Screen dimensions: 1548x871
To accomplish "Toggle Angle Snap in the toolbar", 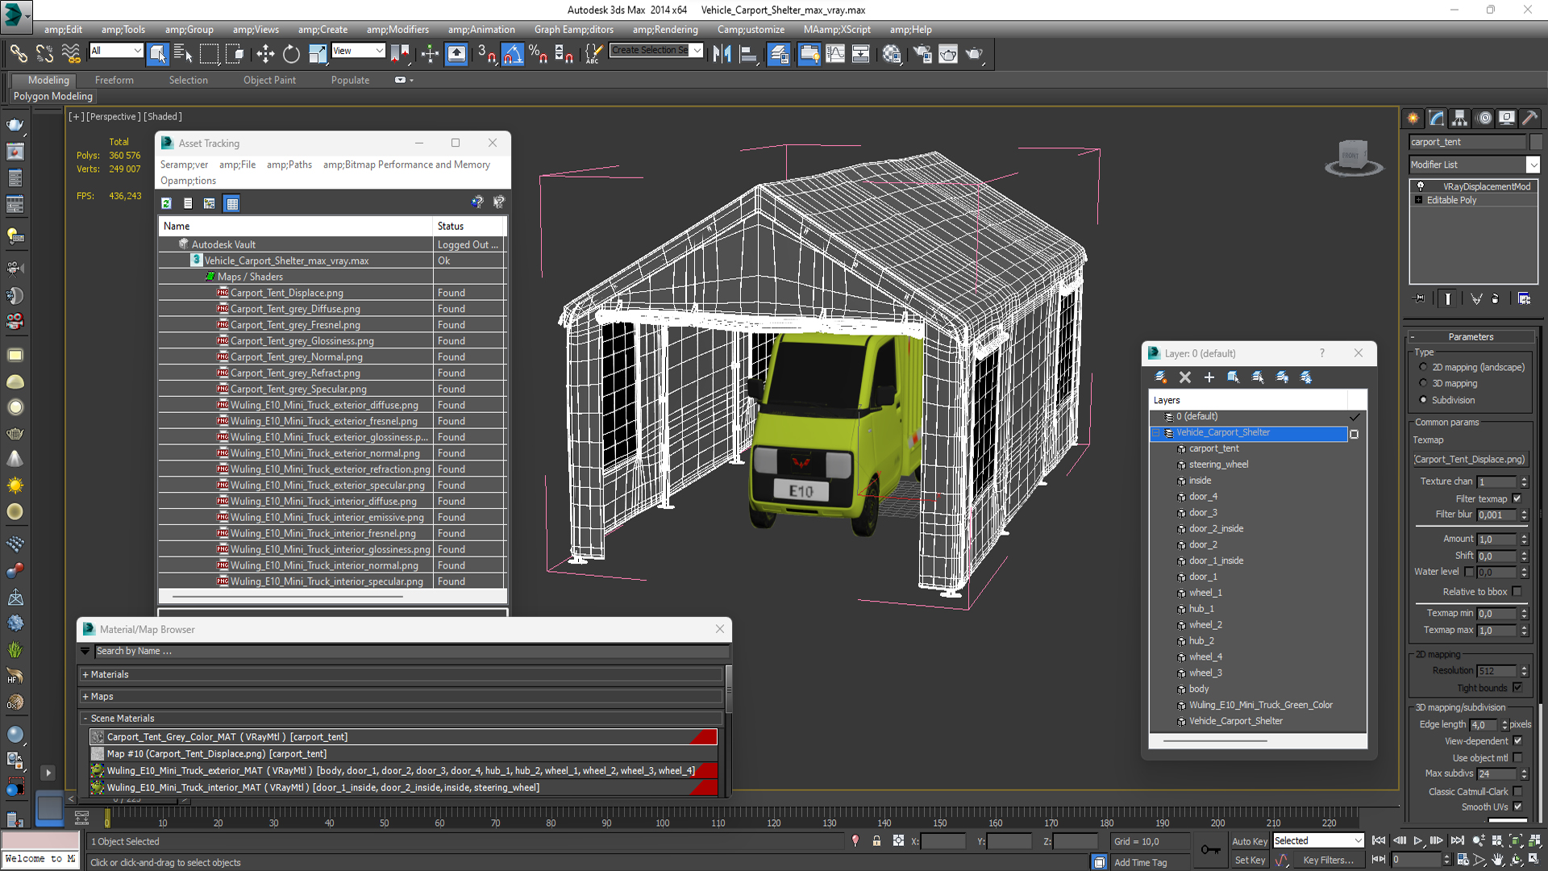I will 513,54.
